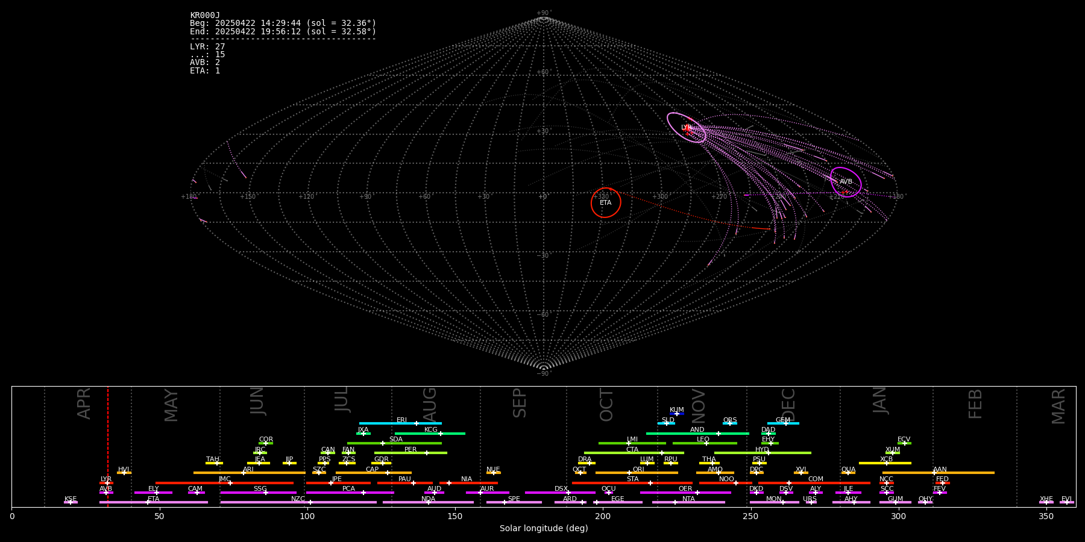Click the GEM shower label in timeline
This screenshot has height=542, width=1085.
coord(783,420)
